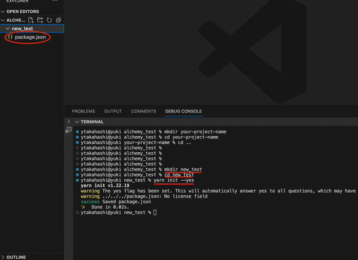This screenshot has height=260, width=358.
Task: Open the COMMENTS tab
Action: (143, 111)
